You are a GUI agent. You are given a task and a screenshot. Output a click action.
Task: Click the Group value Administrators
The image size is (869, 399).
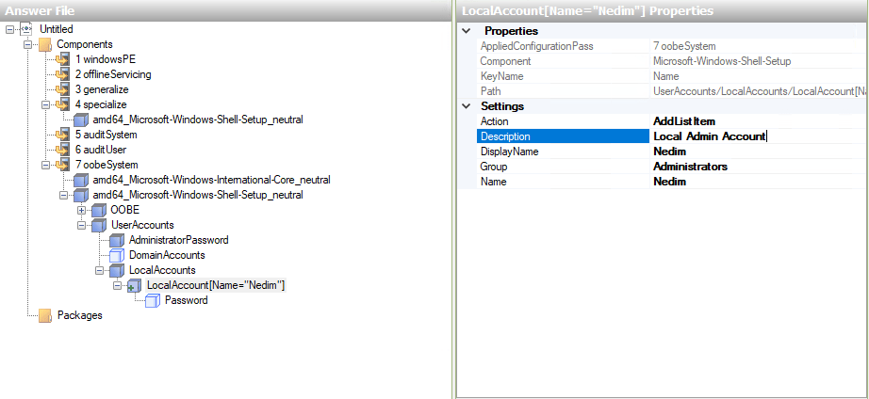coord(690,167)
